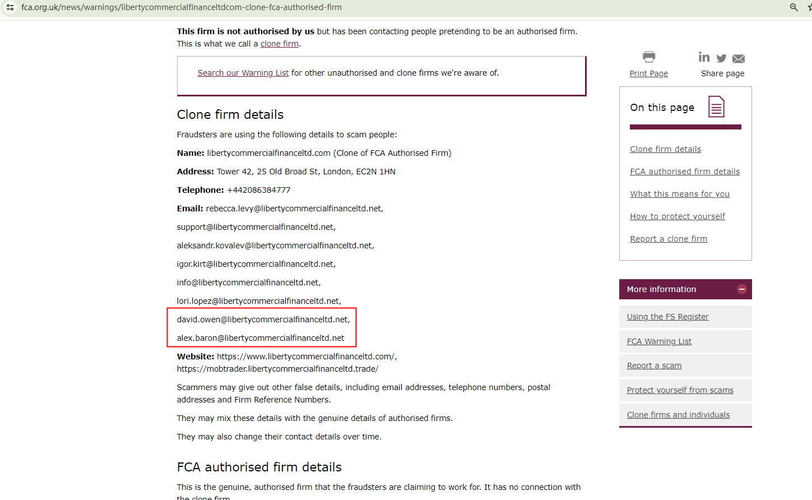Jump to FCA authorised firm details
The width and height of the screenshot is (812, 500).
[684, 172]
